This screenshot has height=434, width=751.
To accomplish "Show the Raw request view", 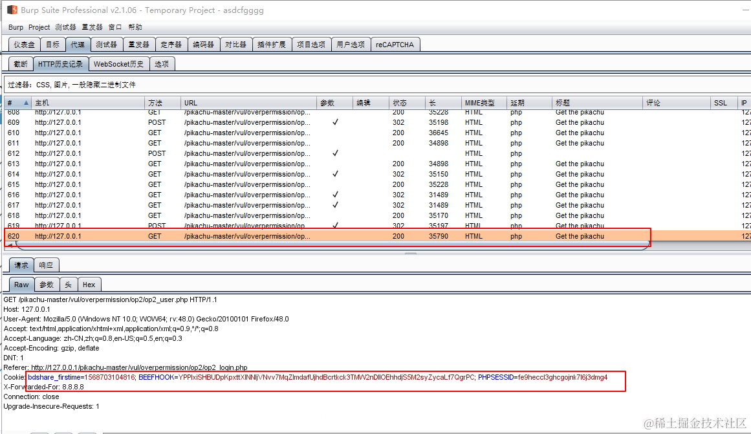I will (x=21, y=285).
